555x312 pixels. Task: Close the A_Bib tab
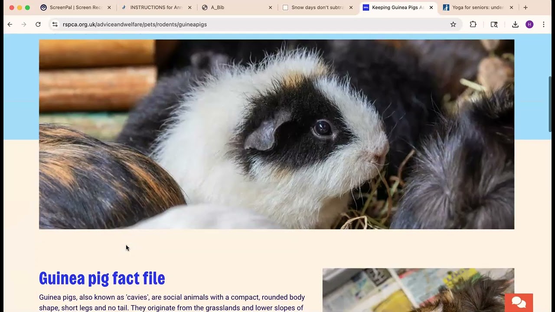tap(270, 7)
